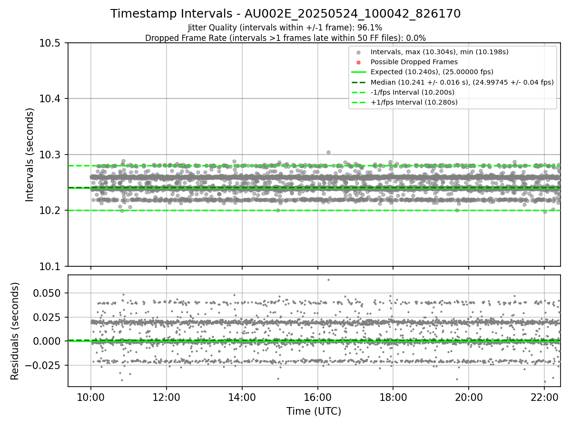Click the maximum interval outlier point near 10.304s
The image size is (571, 428).
point(328,152)
